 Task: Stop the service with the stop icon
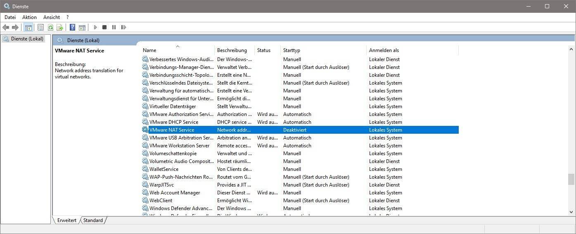(x=104, y=27)
